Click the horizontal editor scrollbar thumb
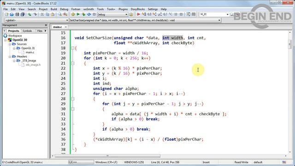This screenshot has height=166, width=295. [x=107, y=156]
